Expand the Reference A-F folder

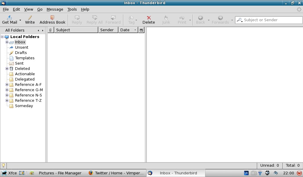pyautogui.click(x=7, y=85)
